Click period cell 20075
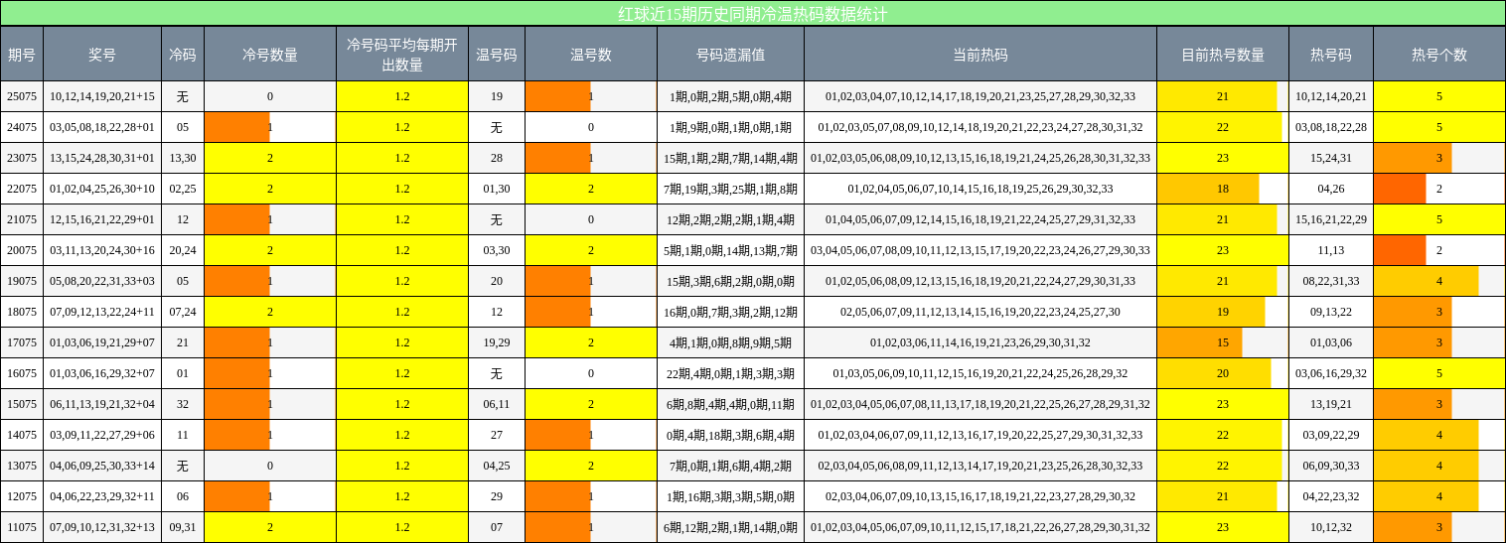The height and width of the screenshot is (543, 1506). [22, 250]
